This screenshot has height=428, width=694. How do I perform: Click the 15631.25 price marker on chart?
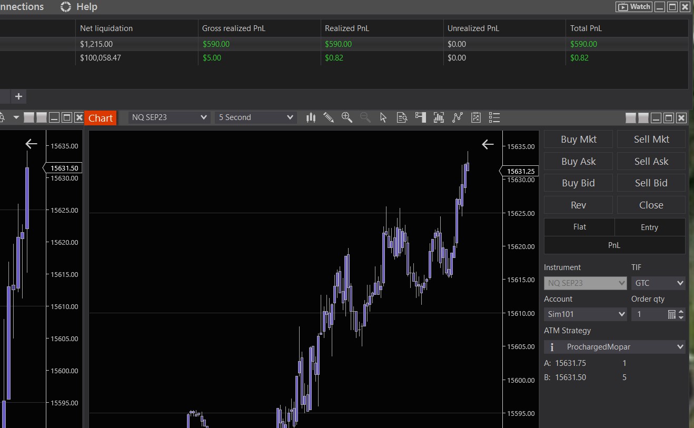[519, 171]
